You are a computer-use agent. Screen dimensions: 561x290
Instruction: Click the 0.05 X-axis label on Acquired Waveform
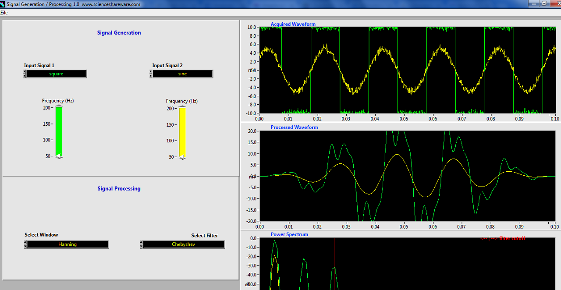(x=404, y=118)
